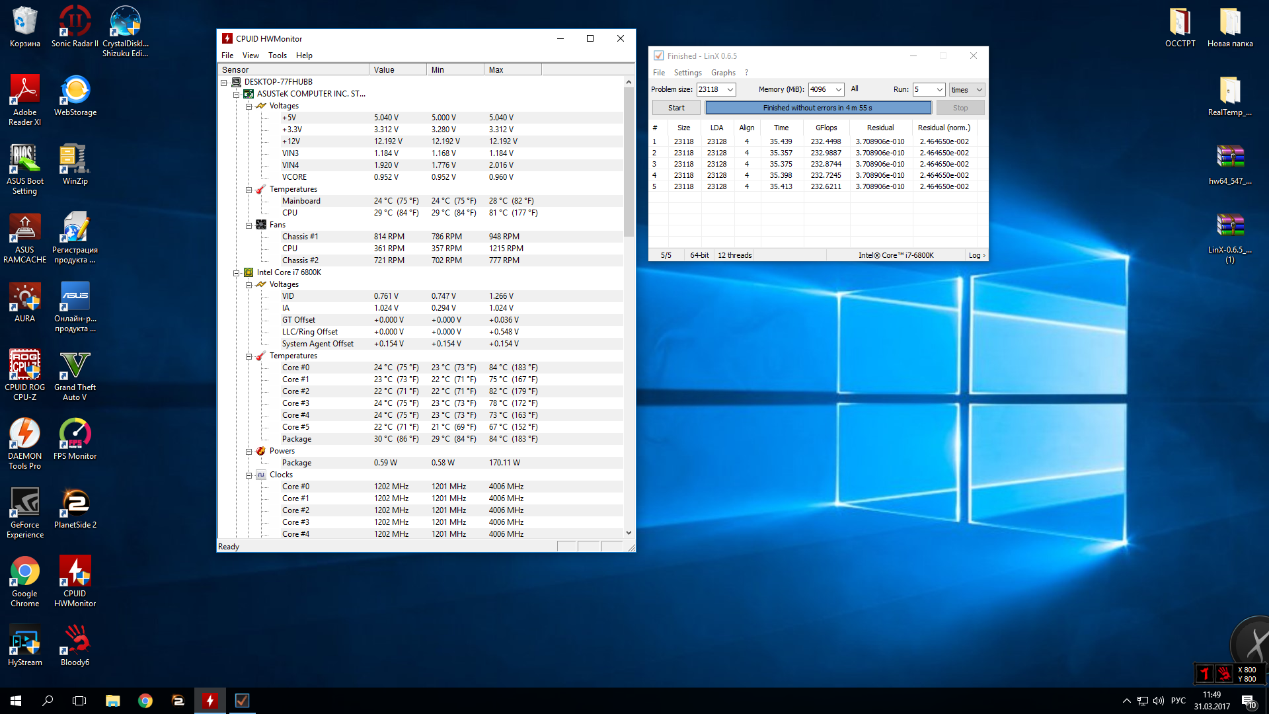Open the FPS Monitor desktop icon
Viewport: 1269px width, 714px height.
75,434
